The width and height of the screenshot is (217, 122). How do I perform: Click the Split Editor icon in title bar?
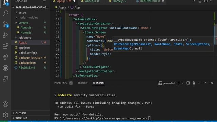(x=206, y=1)
